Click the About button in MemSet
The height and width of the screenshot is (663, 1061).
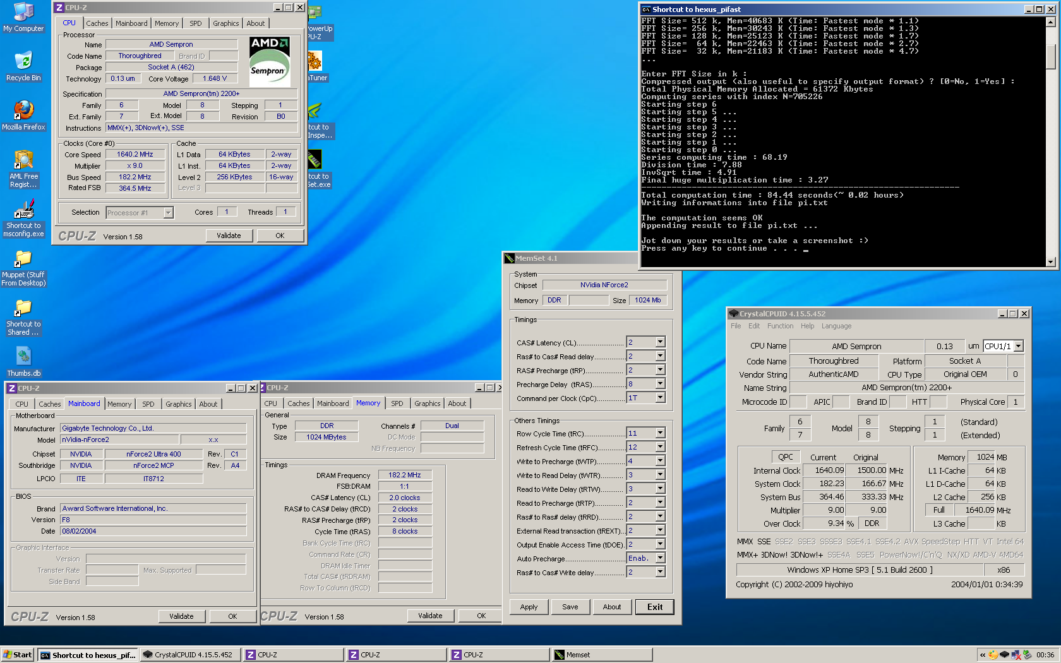[x=612, y=607]
